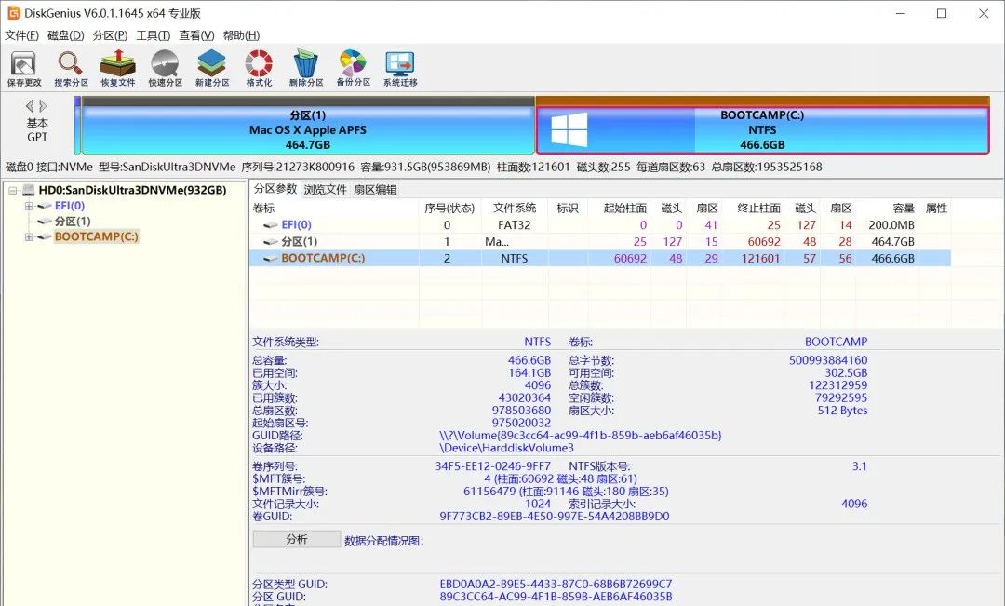
Task: Collapse the HD0:SanDiskUltra3DNVMe tree node
Action: (x=12, y=191)
